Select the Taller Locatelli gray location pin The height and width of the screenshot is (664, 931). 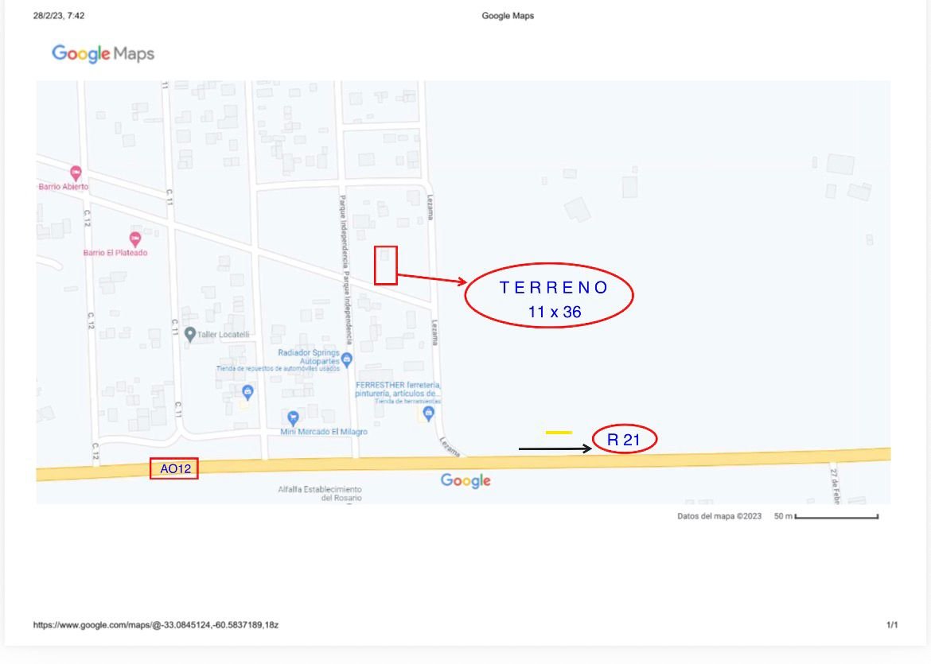[x=189, y=335]
